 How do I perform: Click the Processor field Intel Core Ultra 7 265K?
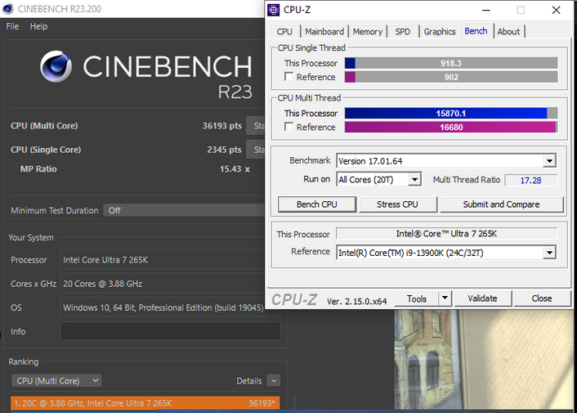pyautogui.click(x=163, y=260)
